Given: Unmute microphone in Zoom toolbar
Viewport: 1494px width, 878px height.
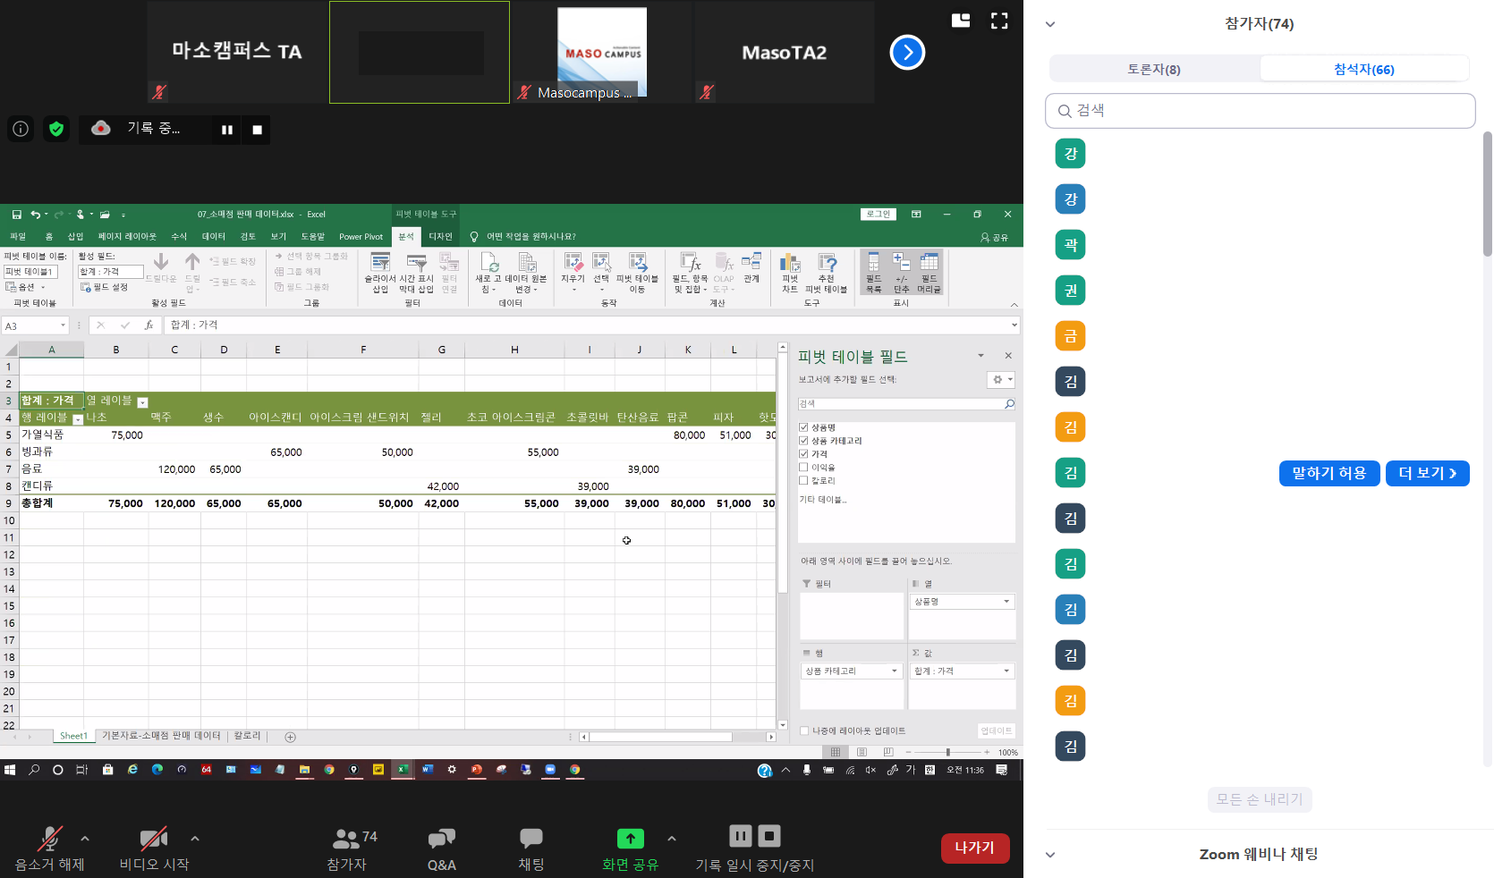Looking at the screenshot, I should tap(49, 840).
